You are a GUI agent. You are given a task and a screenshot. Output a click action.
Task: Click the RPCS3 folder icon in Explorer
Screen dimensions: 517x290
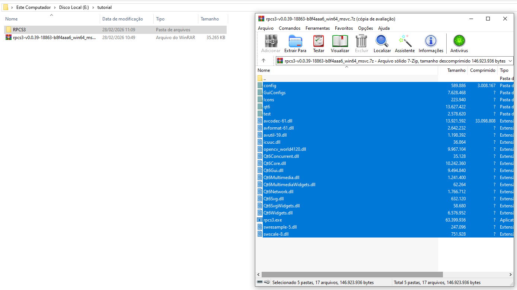coord(8,30)
